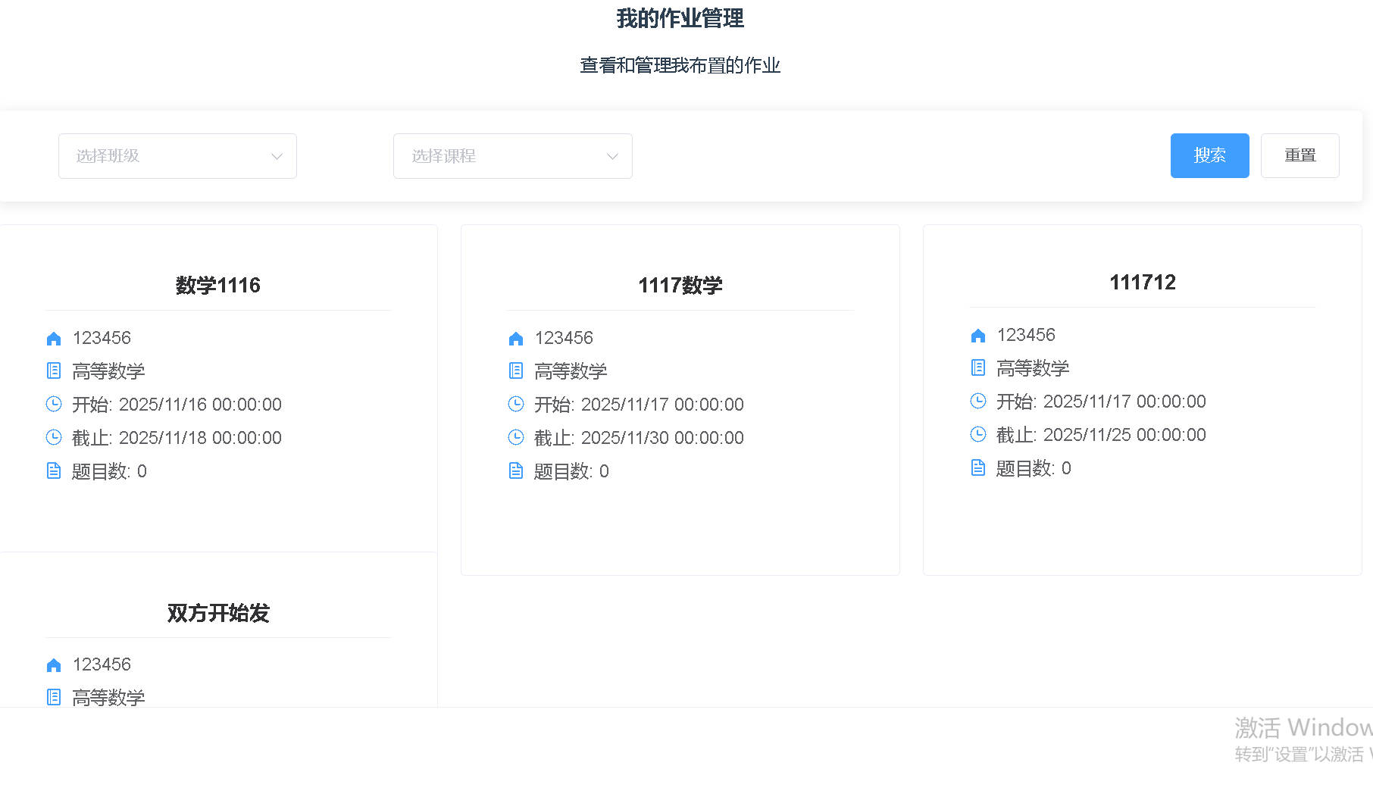Click the question count document icon in 1117数学 card
1373x794 pixels.
(x=516, y=470)
